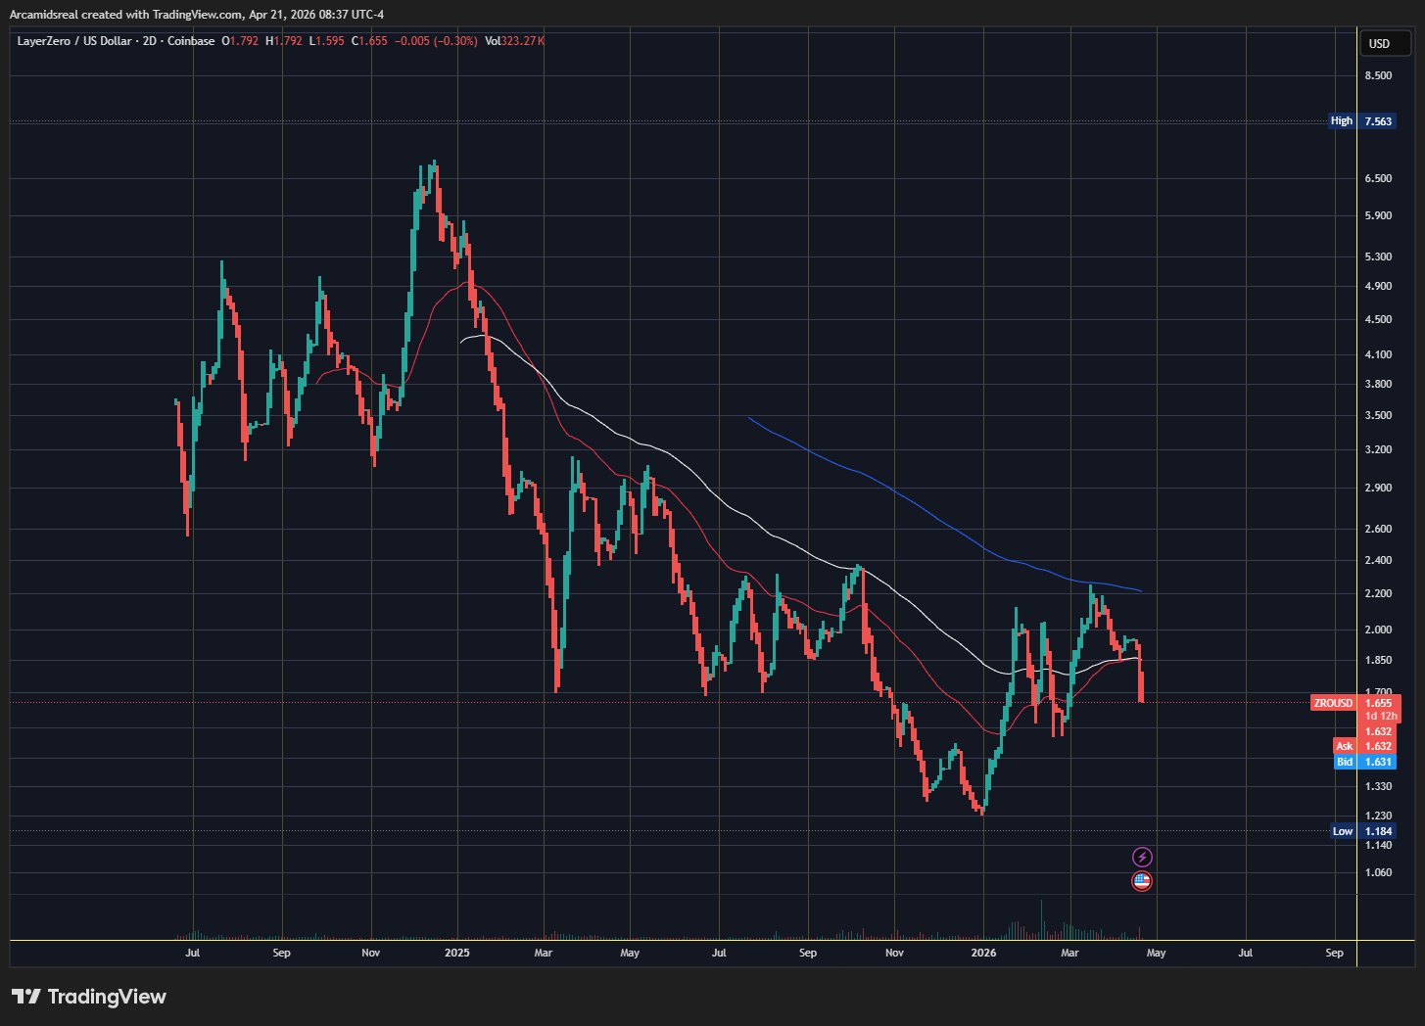Click the Low 1.184 price label
Image resolution: width=1425 pixels, height=1026 pixels.
coord(1362,831)
